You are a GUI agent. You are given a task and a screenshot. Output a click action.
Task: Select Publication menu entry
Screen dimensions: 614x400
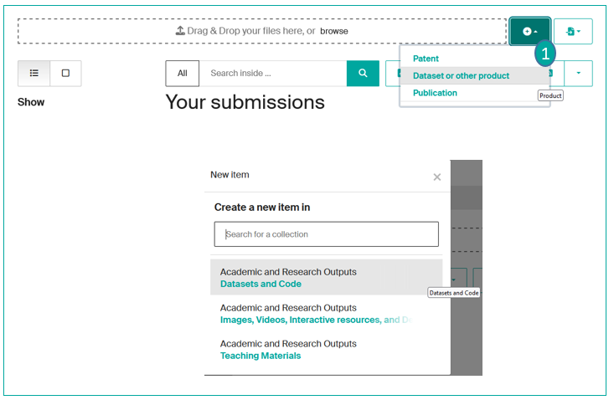pos(435,93)
